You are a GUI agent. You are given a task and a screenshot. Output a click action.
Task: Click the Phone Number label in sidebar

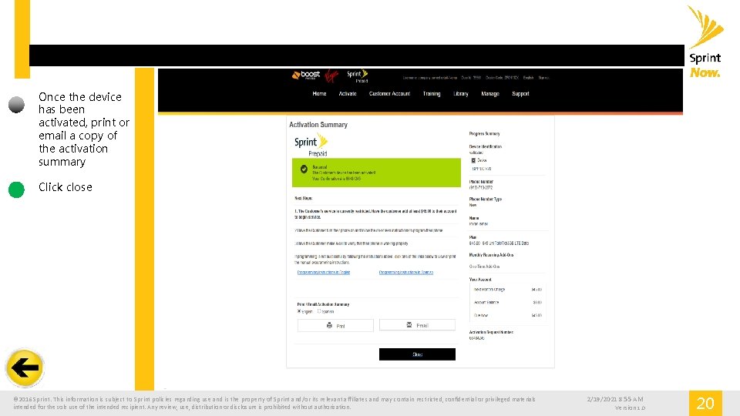coord(481,182)
